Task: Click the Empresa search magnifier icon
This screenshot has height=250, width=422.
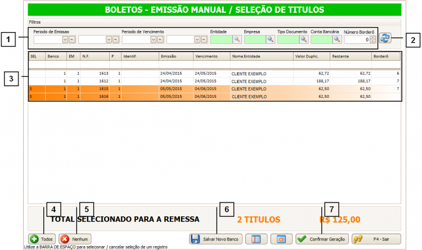Action: [x=270, y=40]
